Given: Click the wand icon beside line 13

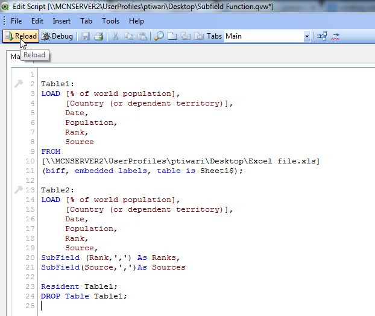Looking at the screenshot, I should point(18,189).
